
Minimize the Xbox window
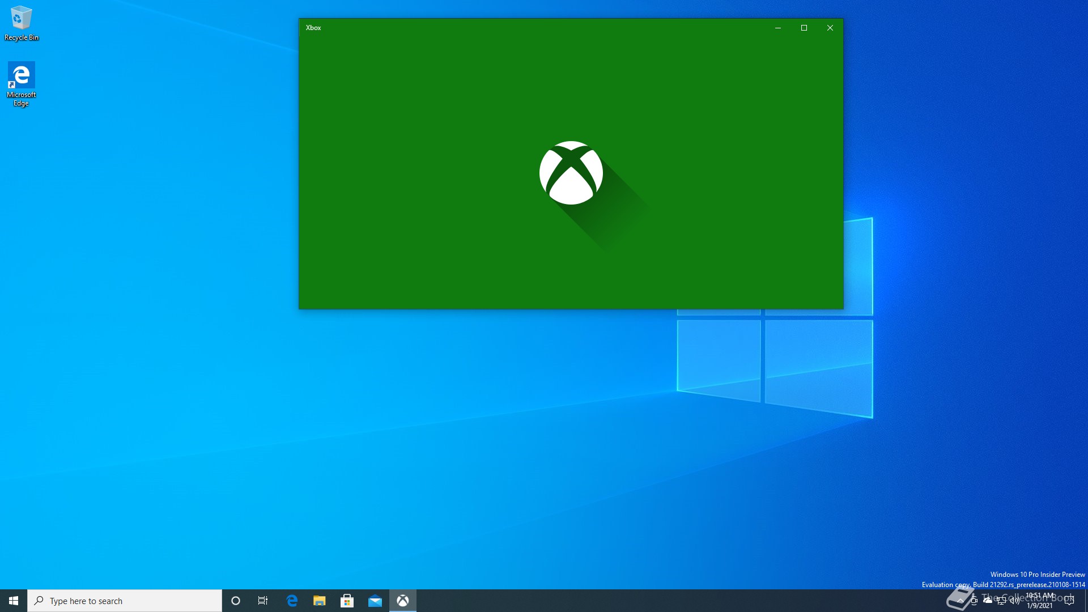click(x=778, y=28)
